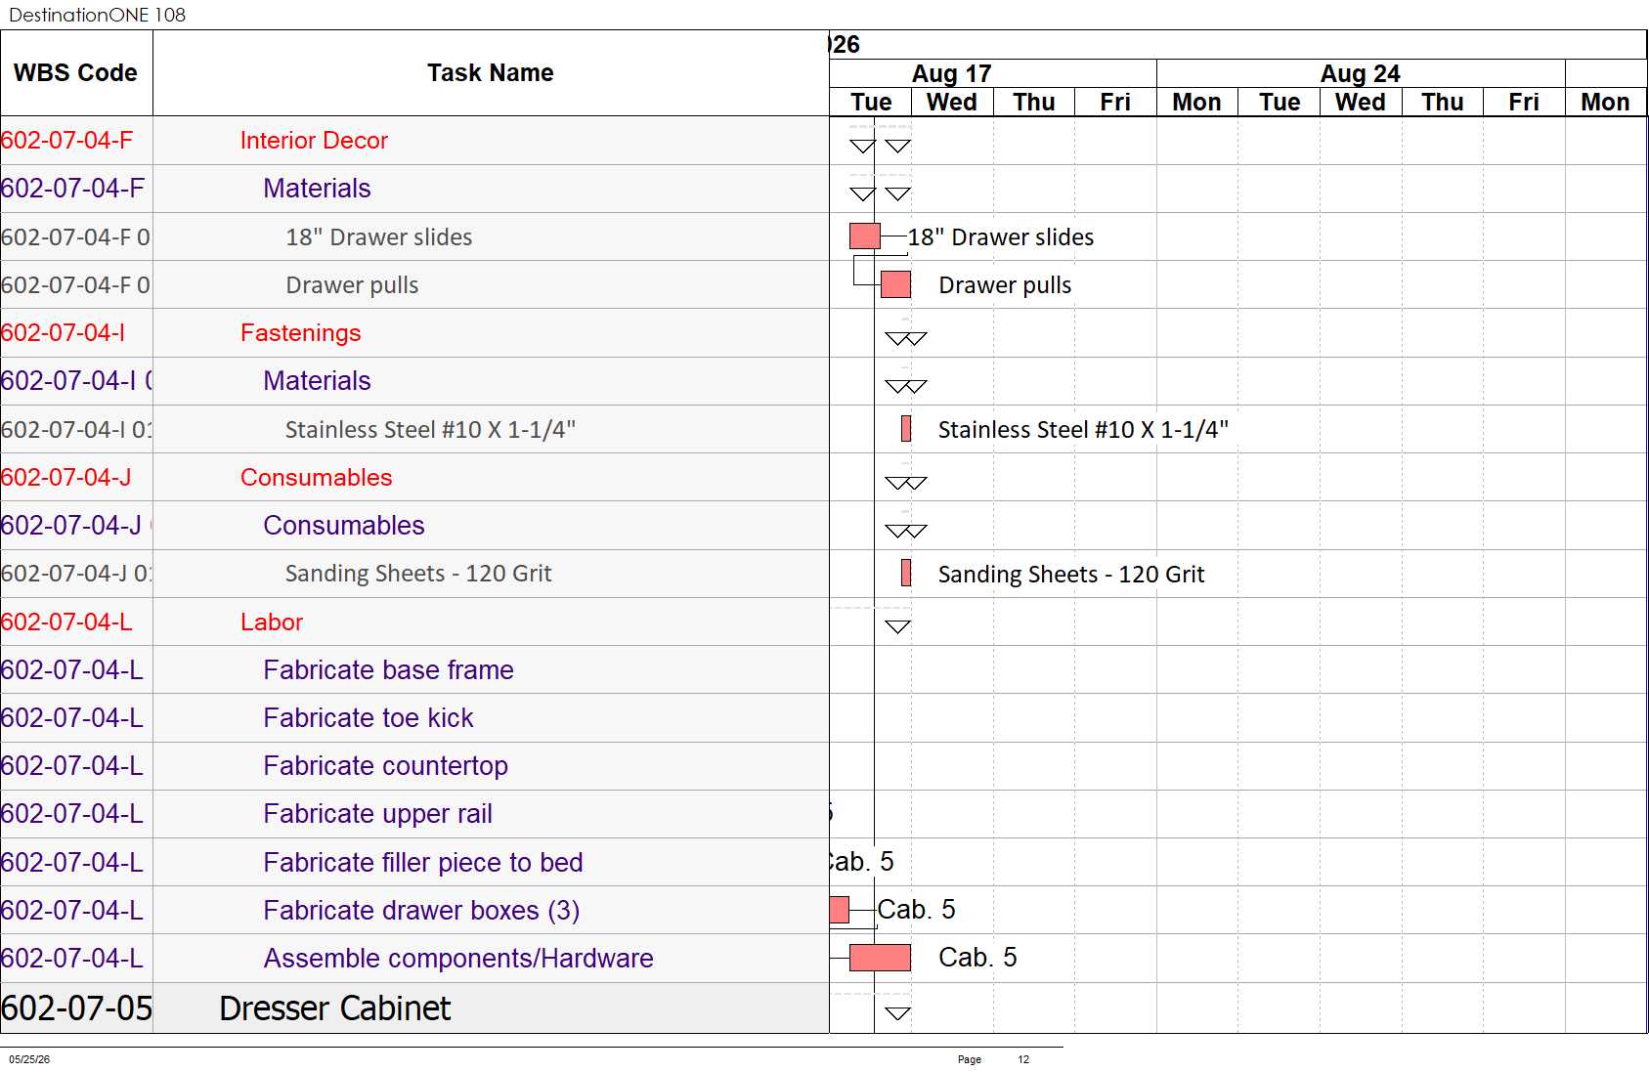Image resolution: width=1649 pixels, height=1072 pixels.
Task: Select the Dresser Cabinet task name
Action: [x=334, y=1008]
